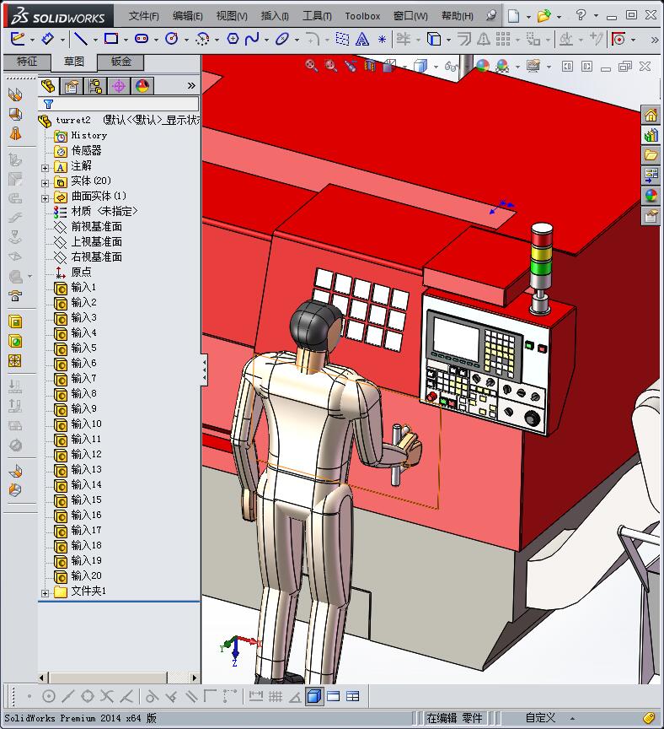Click the 自定义 units status bar field
Viewport: 664px width, 729px height.
coord(539,718)
